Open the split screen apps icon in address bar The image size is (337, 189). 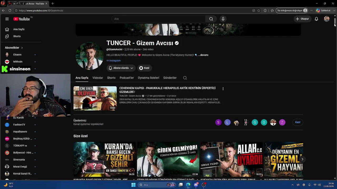coord(254,10)
